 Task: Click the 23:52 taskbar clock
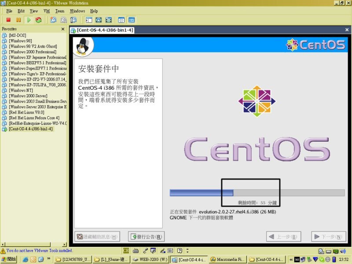(x=344, y=260)
